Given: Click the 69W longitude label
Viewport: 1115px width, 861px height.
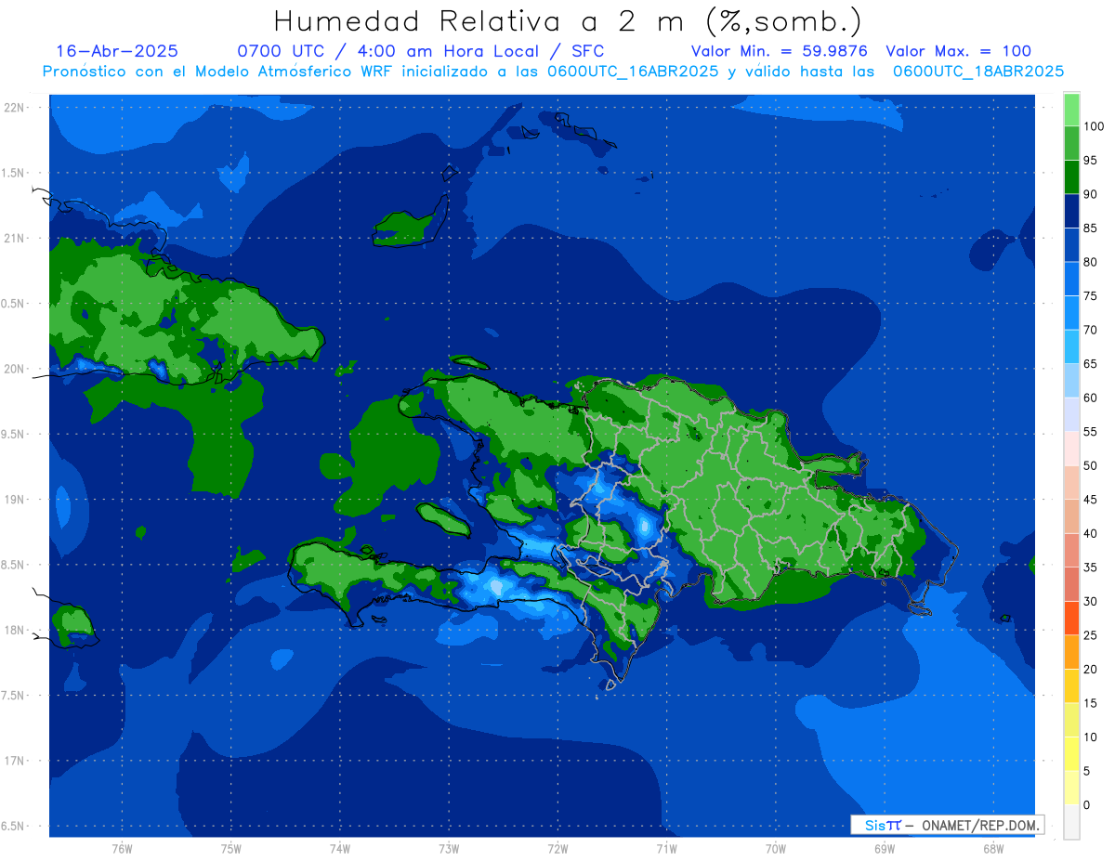Looking at the screenshot, I should coord(885,848).
